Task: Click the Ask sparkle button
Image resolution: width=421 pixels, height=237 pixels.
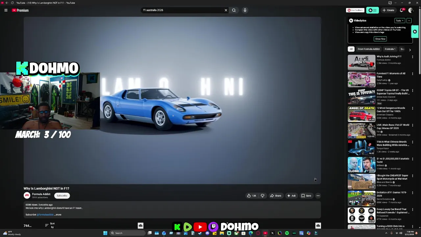Action: [x=291, y=196]
